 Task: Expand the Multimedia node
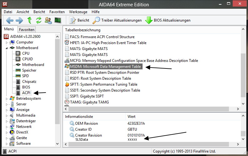tap(7, 116)
